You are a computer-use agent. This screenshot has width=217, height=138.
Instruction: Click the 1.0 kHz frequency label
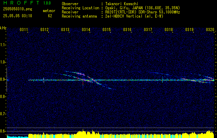3,62
